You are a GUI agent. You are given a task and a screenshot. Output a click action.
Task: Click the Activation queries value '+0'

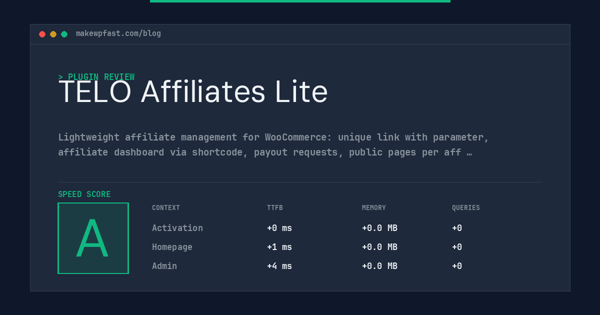pos(457,228)
